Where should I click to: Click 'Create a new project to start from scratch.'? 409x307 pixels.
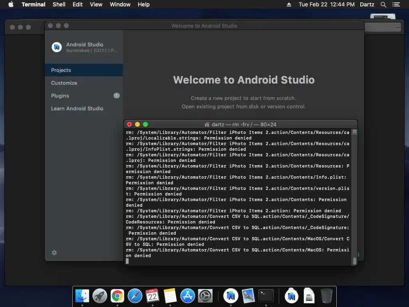tap(244, 98)
